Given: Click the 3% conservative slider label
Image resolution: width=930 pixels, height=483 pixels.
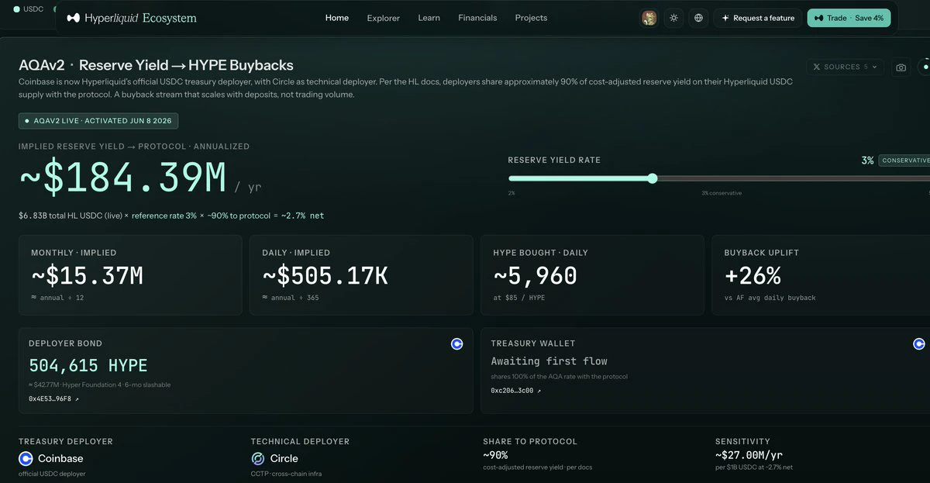Looking at the screenshot, I should point(722,193).
